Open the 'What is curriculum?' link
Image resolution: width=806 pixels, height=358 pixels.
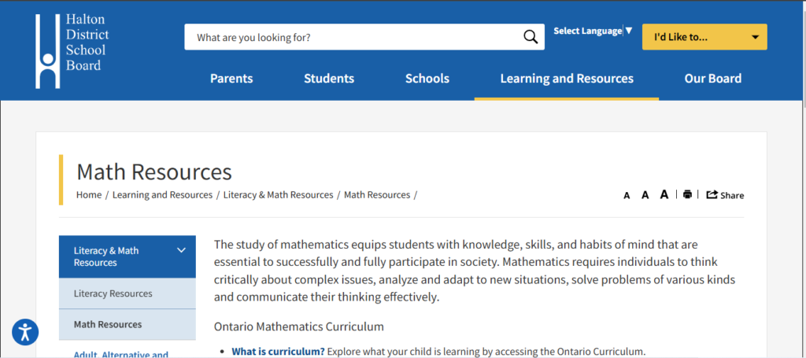(x=278, y=352)
